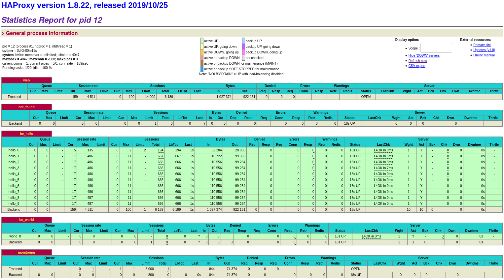Click the be_world Backend row label

coord(15,242)
